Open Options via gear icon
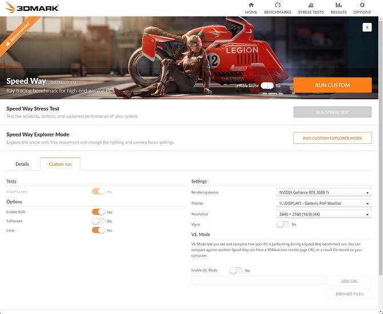 [x=362, y=5]
